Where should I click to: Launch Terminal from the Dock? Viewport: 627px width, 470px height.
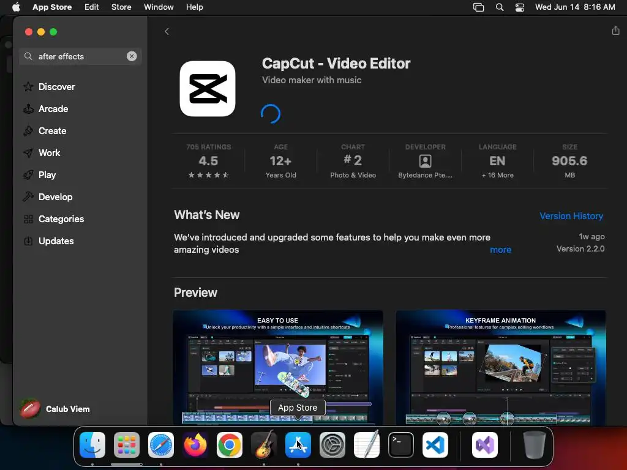pos(401,445)
